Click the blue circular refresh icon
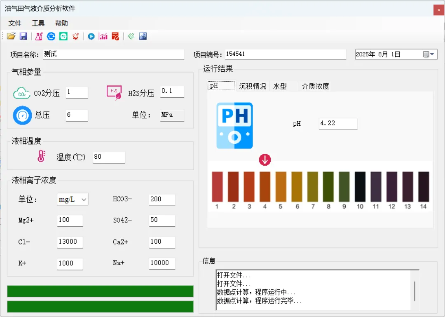 pos(51,36)
